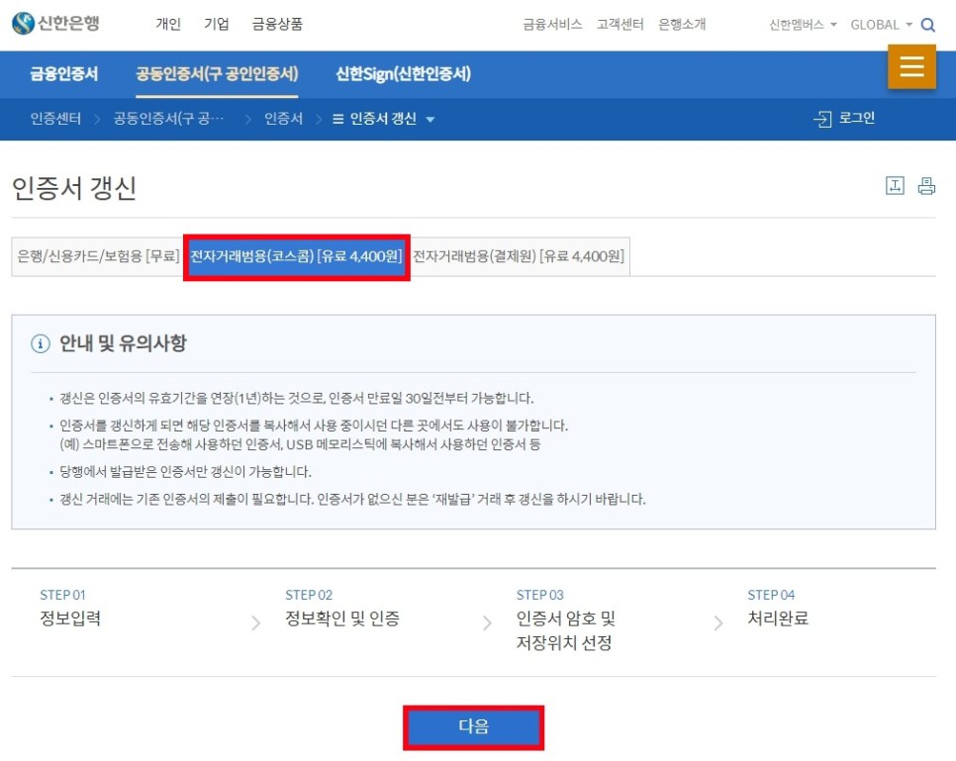Click the notice about 만료일 30일전부터 renewal
Image resolution: width=956 pixels, height=761 pixels.
[296, 399]
